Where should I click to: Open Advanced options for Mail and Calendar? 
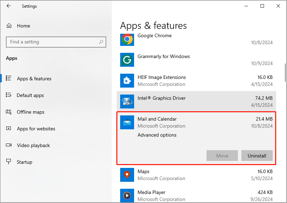[x=157, y=135]
